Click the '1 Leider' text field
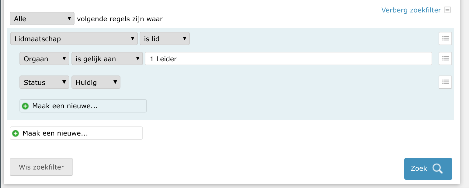Image resolution: width=469 pixels, height=188 pixels. [x=288, y=59]
